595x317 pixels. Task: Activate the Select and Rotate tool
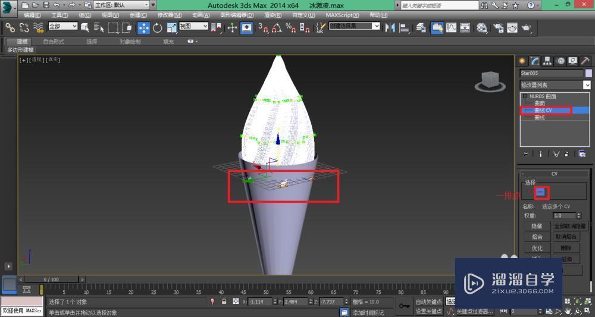[x=158, y=28]
